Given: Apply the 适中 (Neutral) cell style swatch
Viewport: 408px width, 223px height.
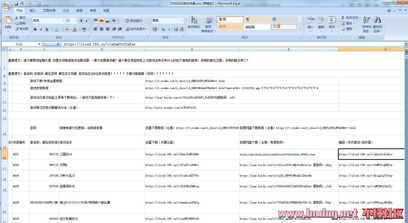Looking at the screenshot, I should point(229,27).
